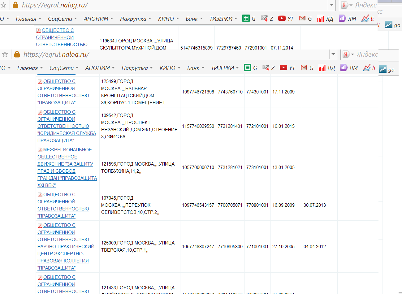Click ЯД bookmark in the lower bookmarks bar

(x=327, y=68)
